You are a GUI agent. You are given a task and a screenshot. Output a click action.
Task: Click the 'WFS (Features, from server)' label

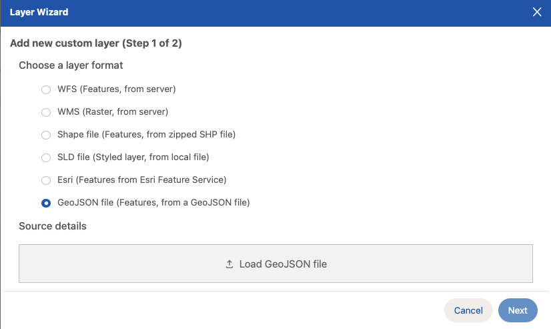tap(117, 89)
